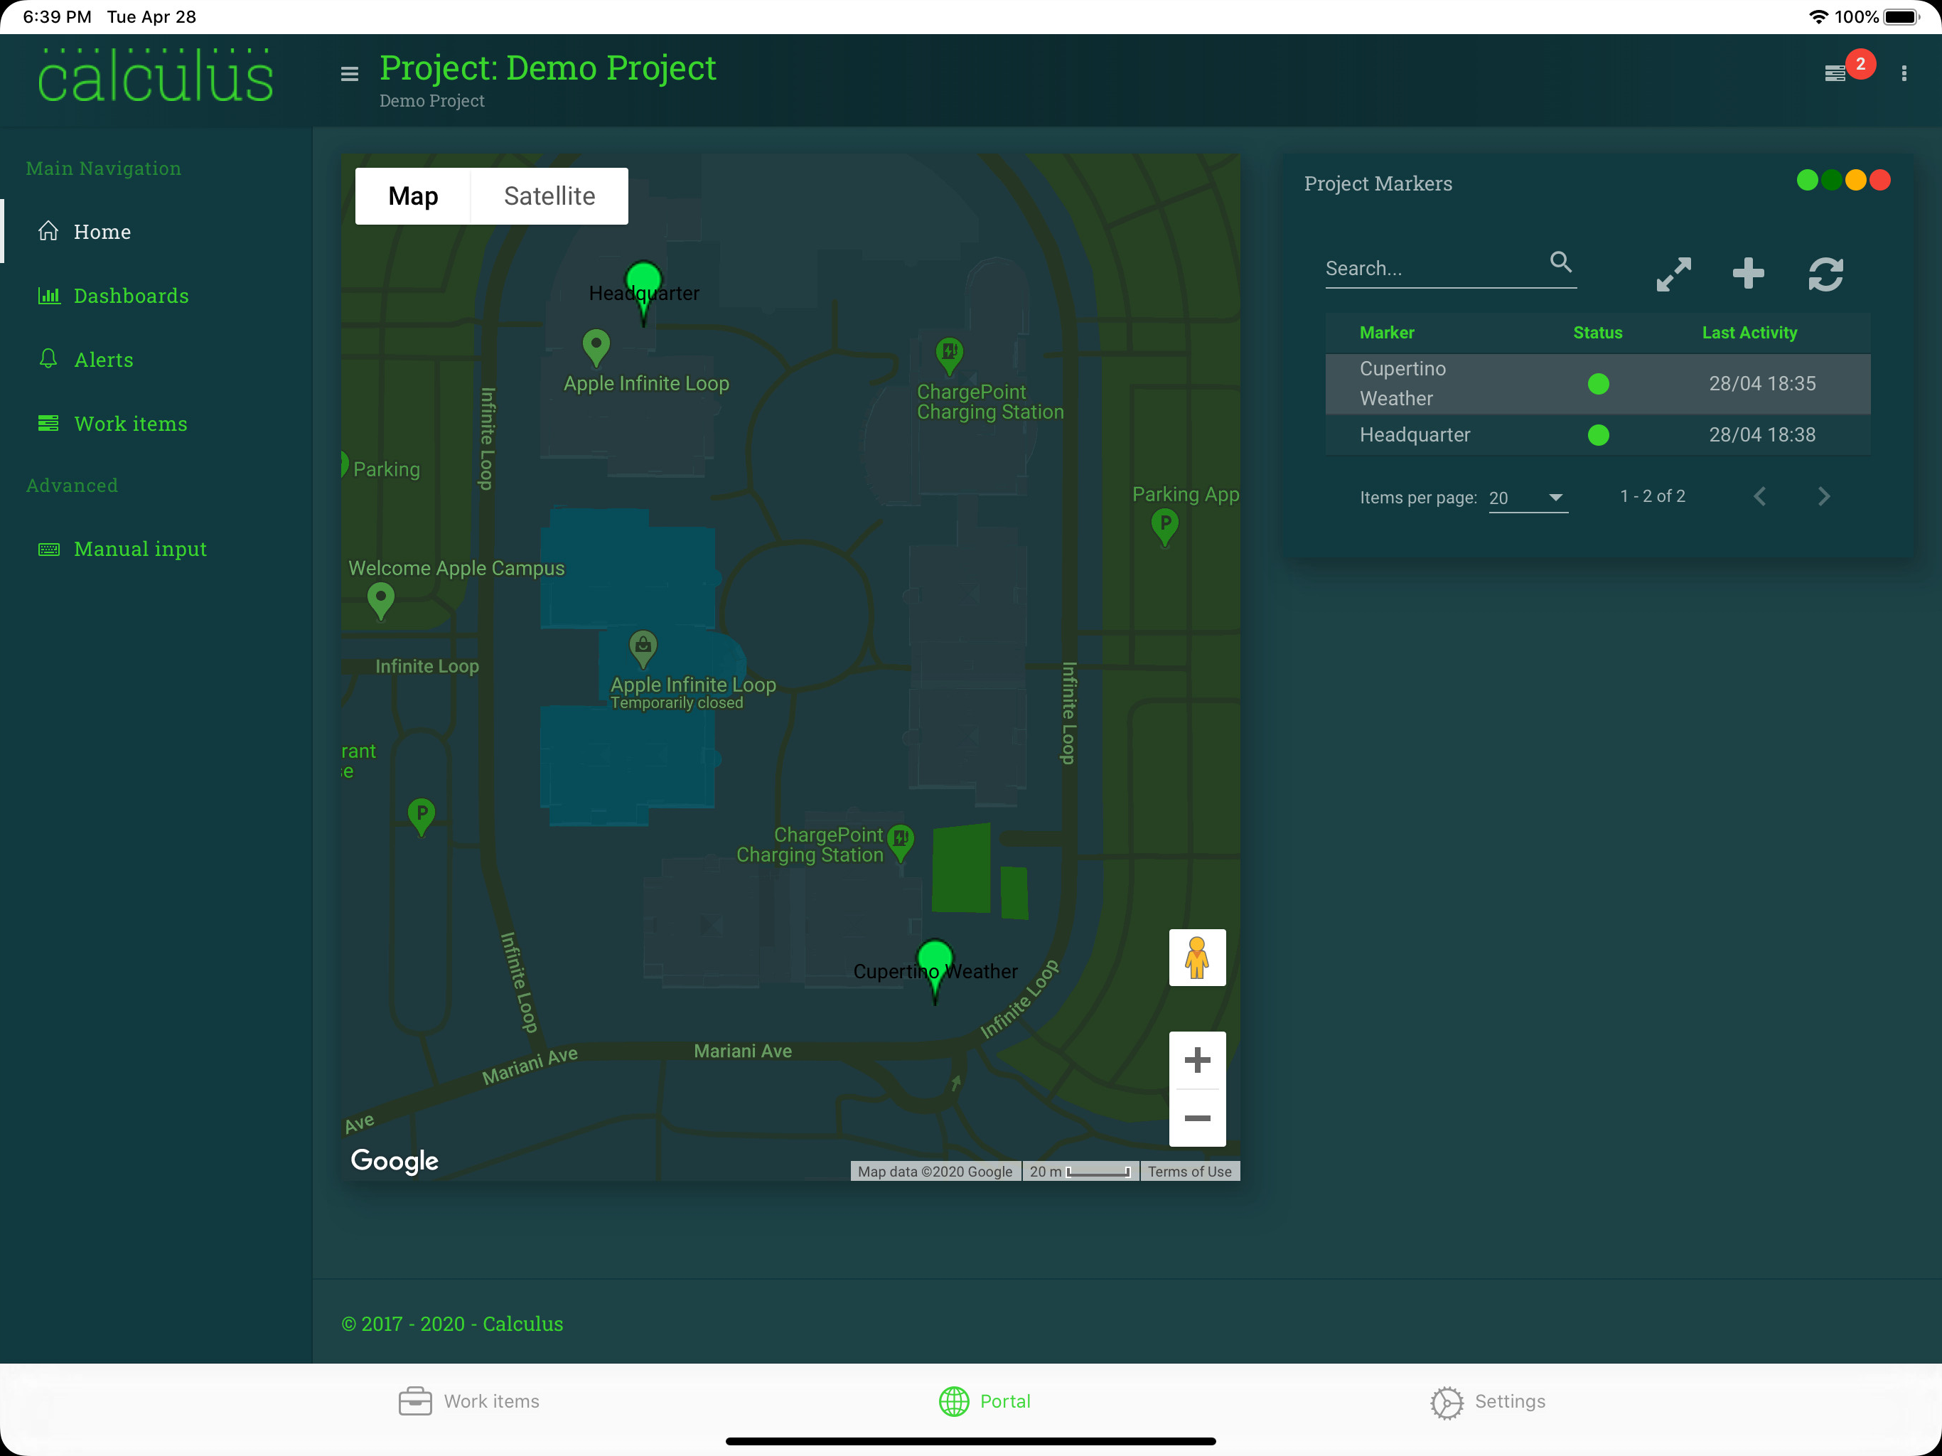Filter markers by the orange status dot

click(1855, 180)
